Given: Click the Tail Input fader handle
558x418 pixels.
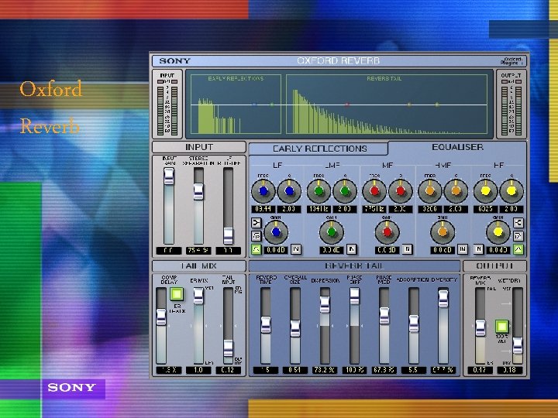Looking at the screenshot, I should point(228,348).
